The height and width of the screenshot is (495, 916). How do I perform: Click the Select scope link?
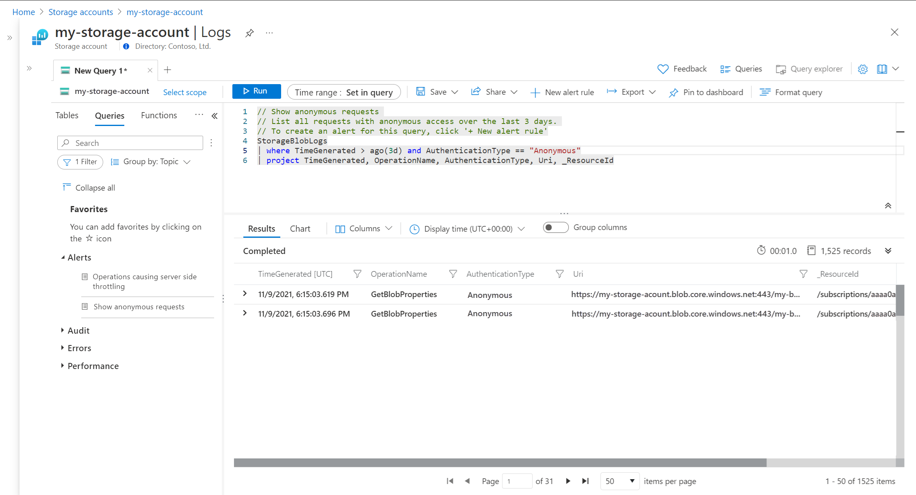tap(185, 92)
